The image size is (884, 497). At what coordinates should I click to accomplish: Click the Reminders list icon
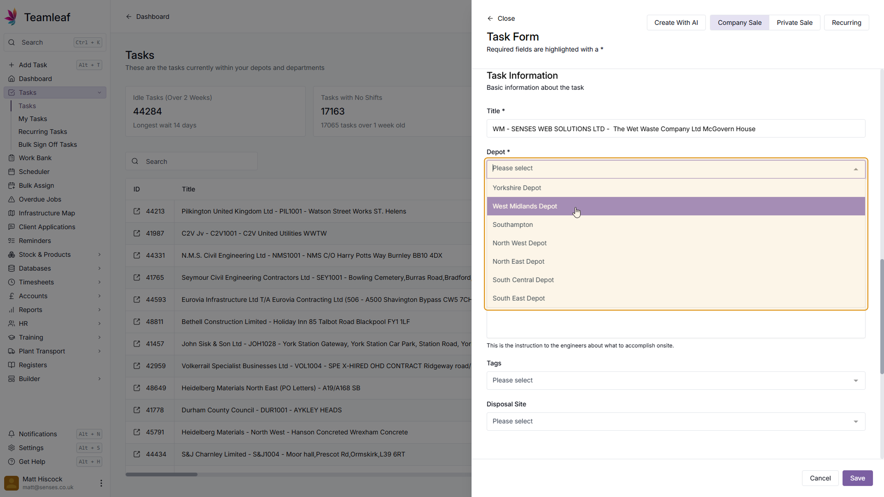[12, 241]
